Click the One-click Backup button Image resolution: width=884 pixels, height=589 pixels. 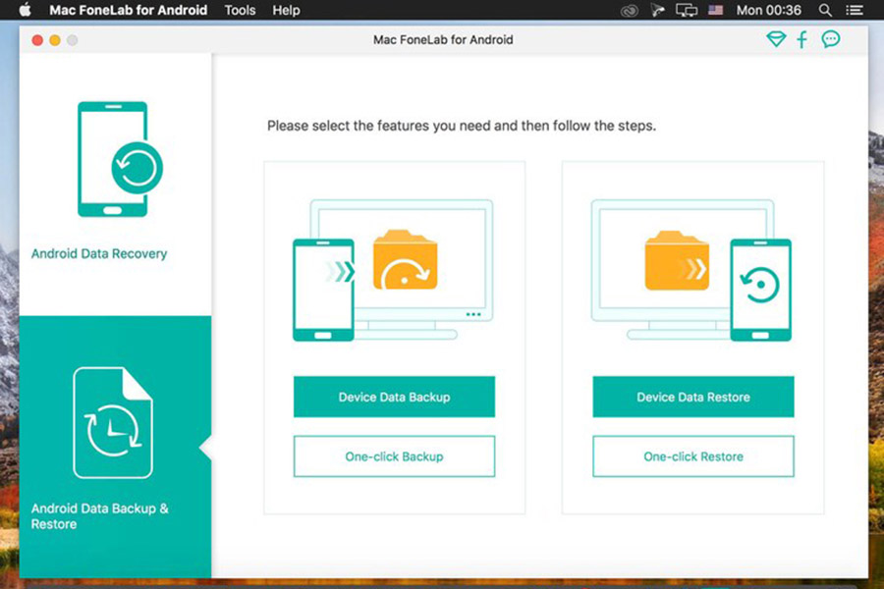(x=394, y=456)
